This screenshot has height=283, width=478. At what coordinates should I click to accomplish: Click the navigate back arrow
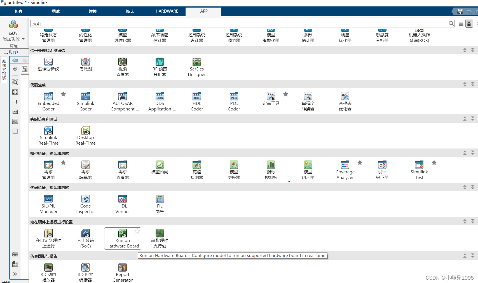15,60
